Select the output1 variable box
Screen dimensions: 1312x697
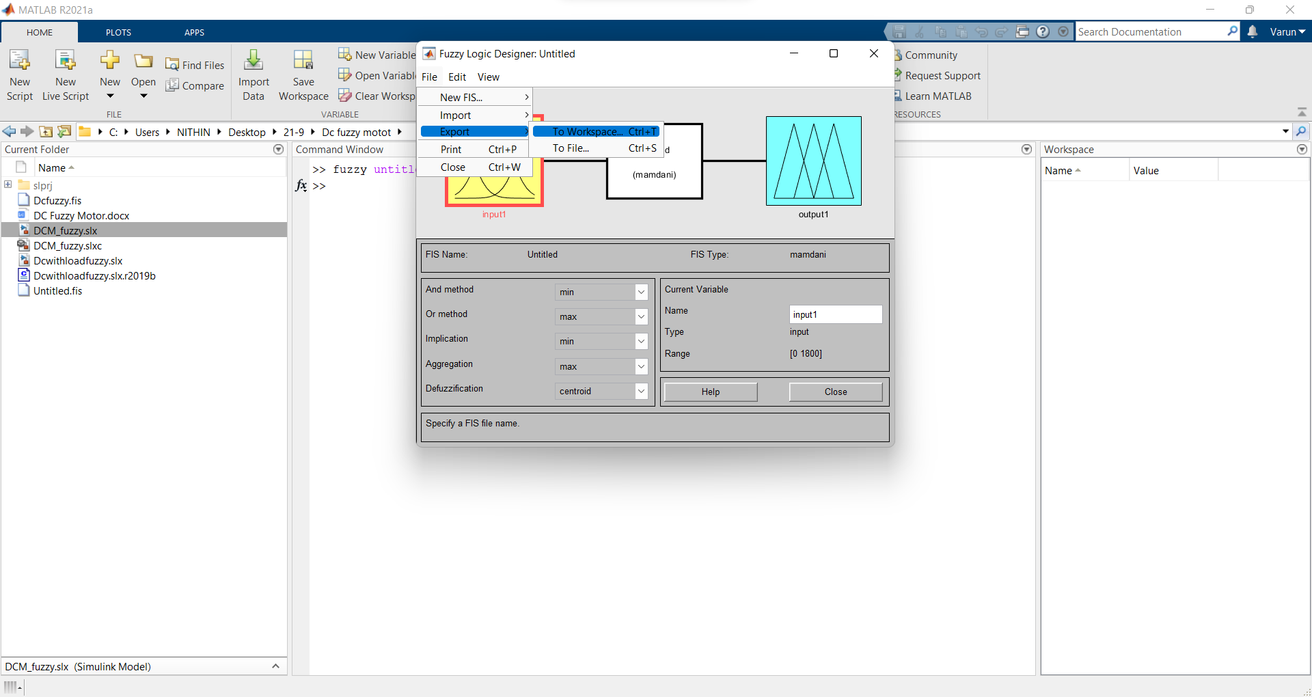[813, 161]
